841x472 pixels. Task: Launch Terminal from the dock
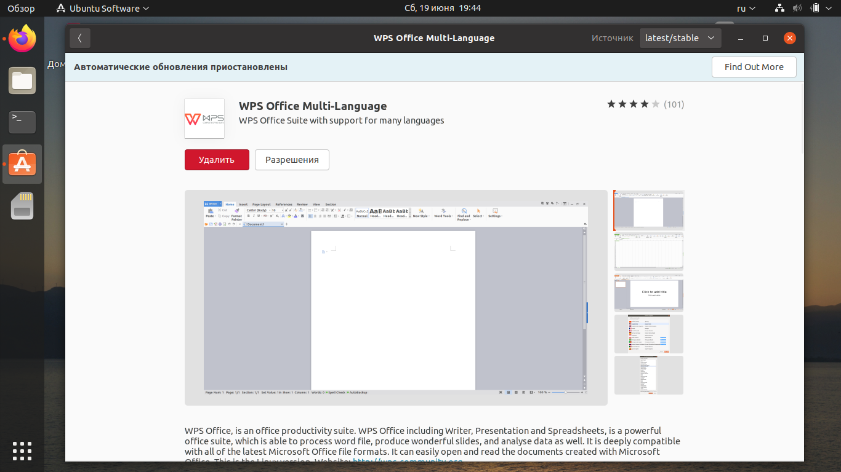(22, 122)
